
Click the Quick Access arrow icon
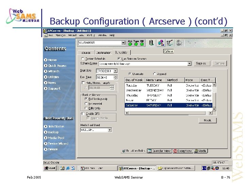(46, 66)
